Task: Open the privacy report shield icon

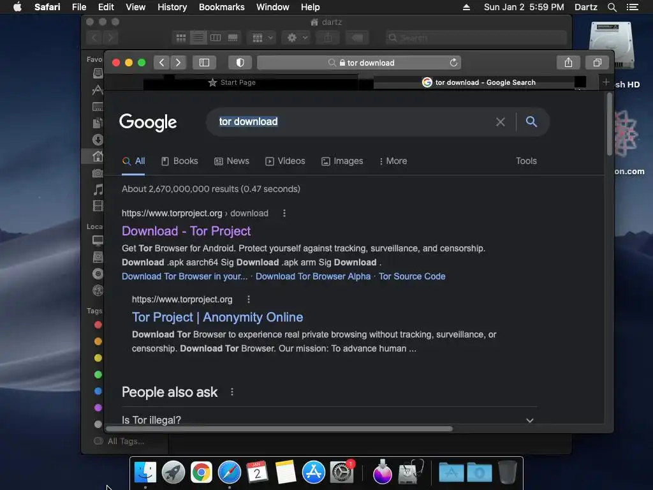Action: tap(240, 63)
